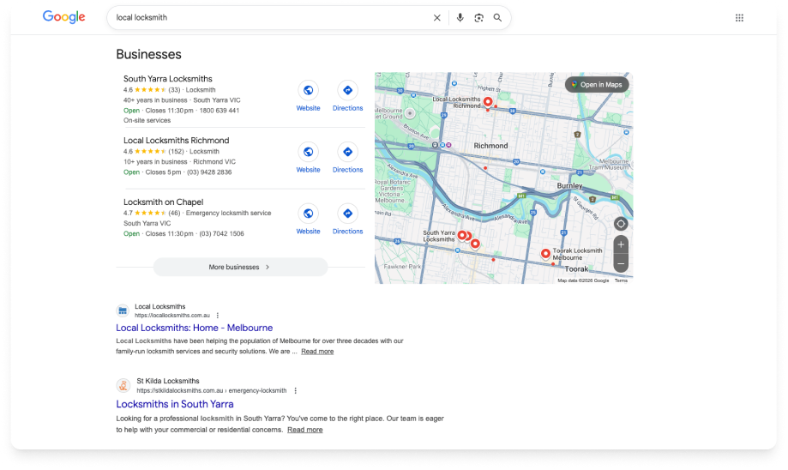Screen dimensions: 788x470
Task: Clear the search box with the X
Action: [x=436, y=18]
